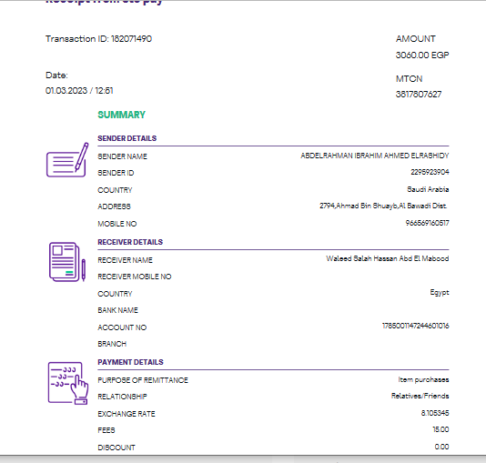
Task: Click the sender ID value 2295923904
Action: [x=430, y=172]
